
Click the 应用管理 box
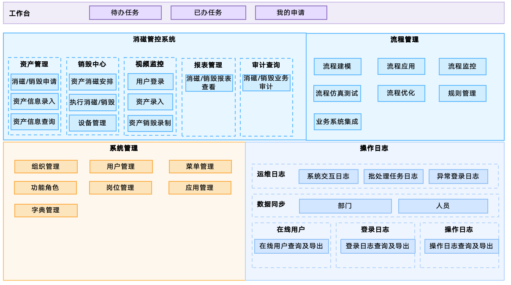200,188
